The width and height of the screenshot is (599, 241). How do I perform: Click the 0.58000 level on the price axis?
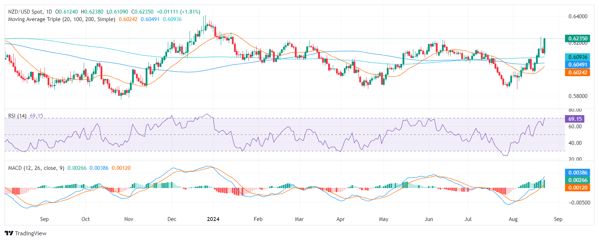pyautogui.click(x=578, y=96)
